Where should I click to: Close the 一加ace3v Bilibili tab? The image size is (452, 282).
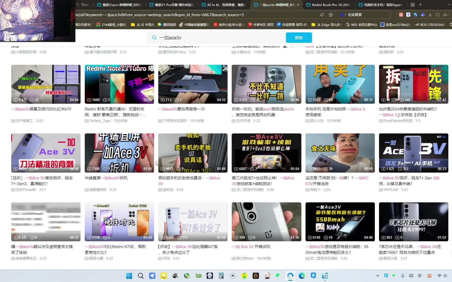tap(298, 5)
